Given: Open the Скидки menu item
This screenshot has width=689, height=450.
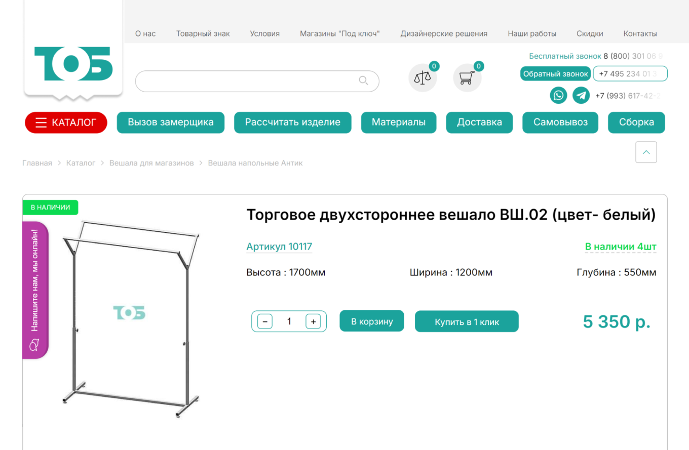Looking at the screenshot, I should point(590,33).
